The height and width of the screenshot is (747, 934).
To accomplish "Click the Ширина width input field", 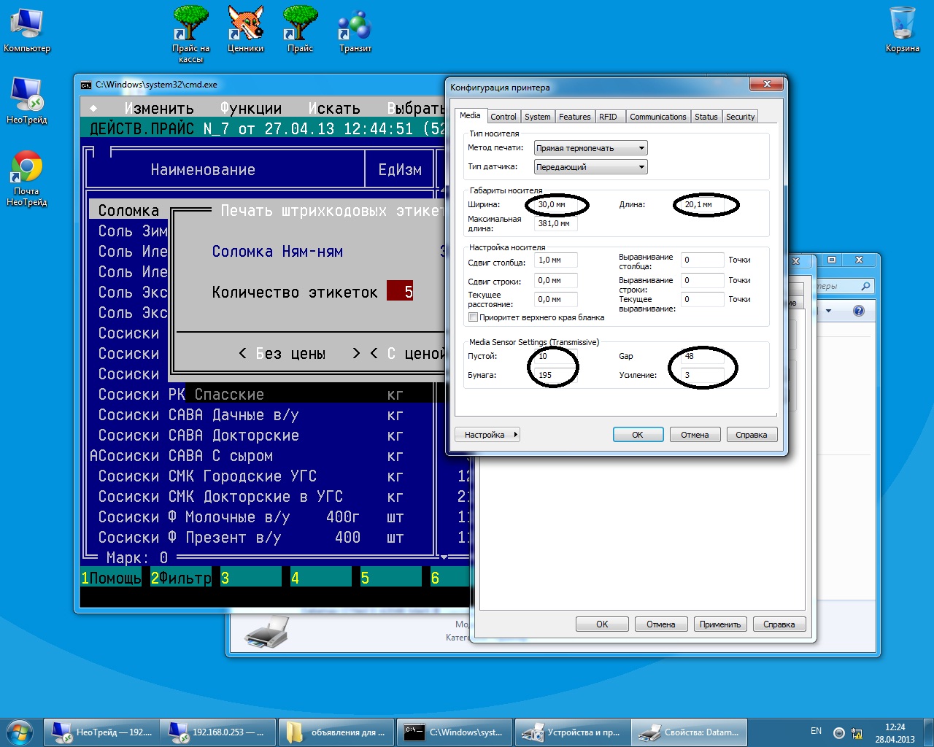I will tap(556, 205).
